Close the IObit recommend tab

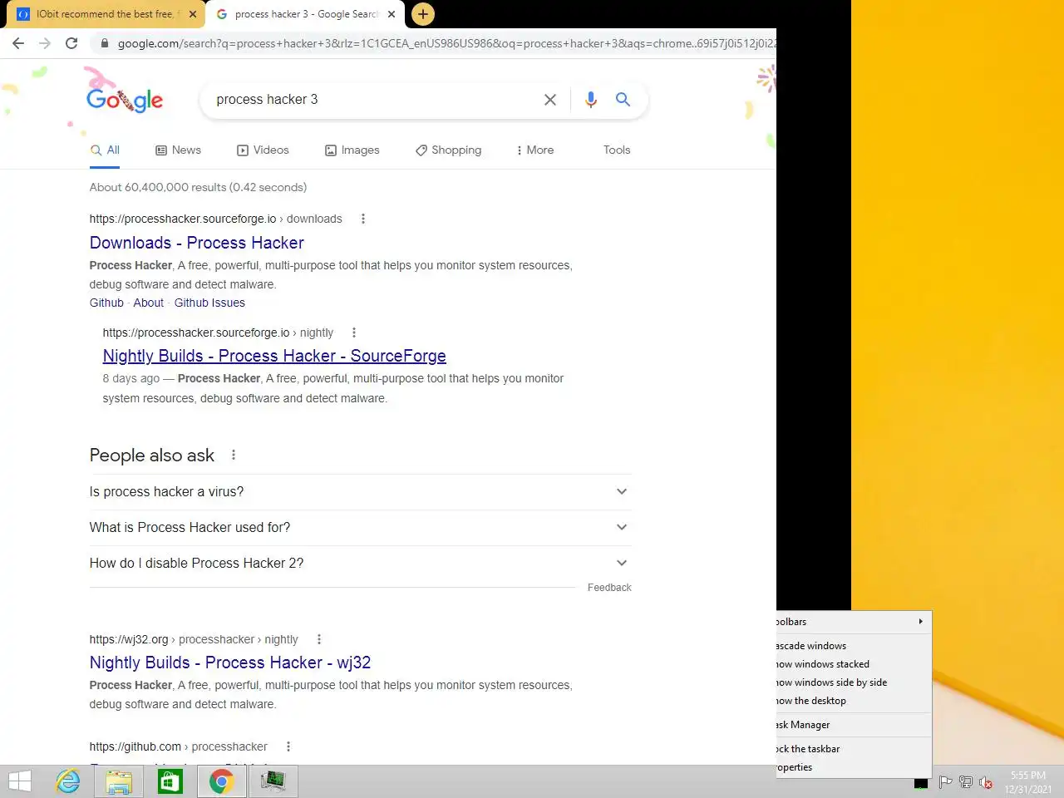click(193, 14)
